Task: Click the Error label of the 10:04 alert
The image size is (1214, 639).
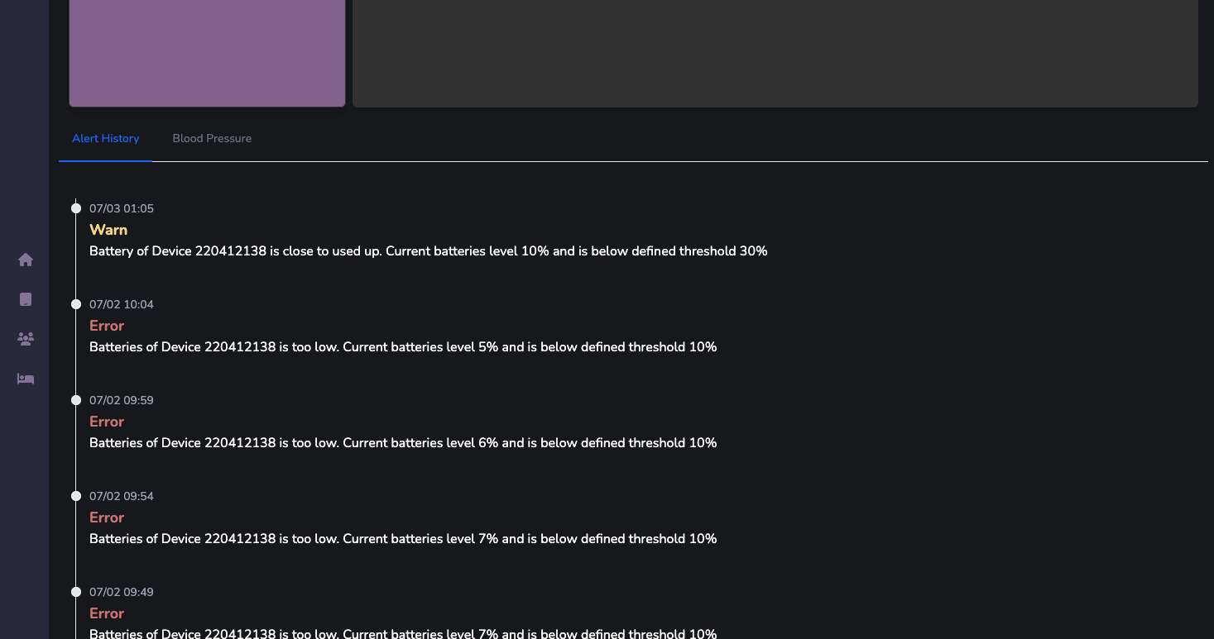Action: [107, 326]
